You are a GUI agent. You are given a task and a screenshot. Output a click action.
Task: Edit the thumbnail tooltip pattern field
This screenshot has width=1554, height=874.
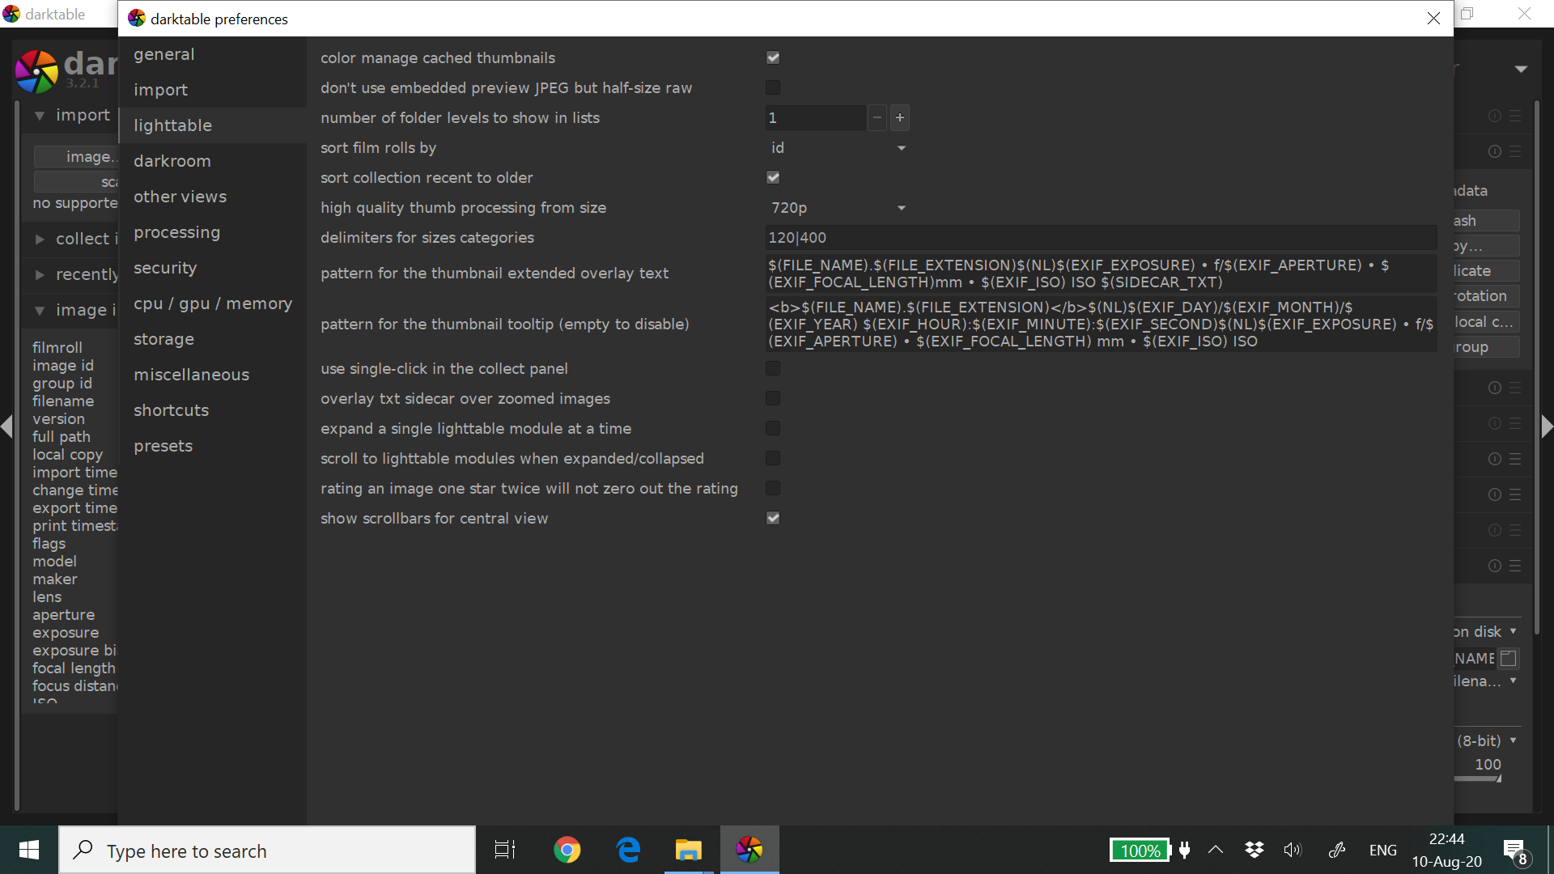coord(1101,325)
